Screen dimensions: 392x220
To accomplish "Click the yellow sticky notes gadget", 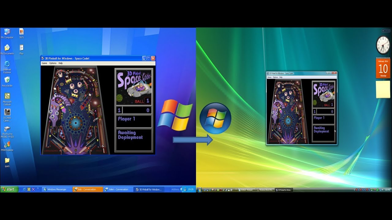I will pyautogui.click(x=383, y=89).
